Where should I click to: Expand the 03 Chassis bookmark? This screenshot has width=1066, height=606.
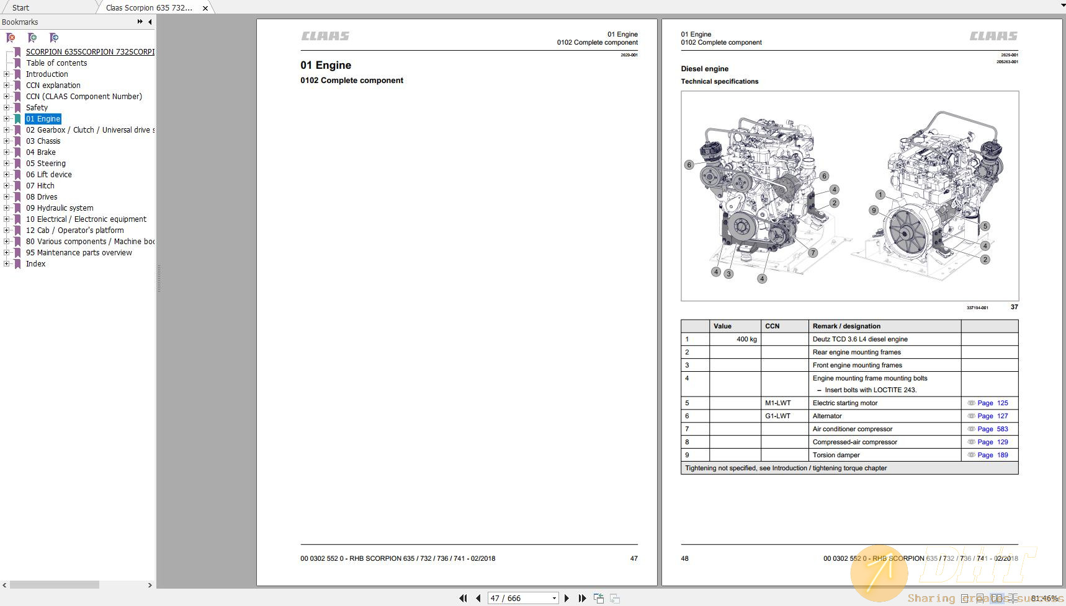[x=7, y=141]
